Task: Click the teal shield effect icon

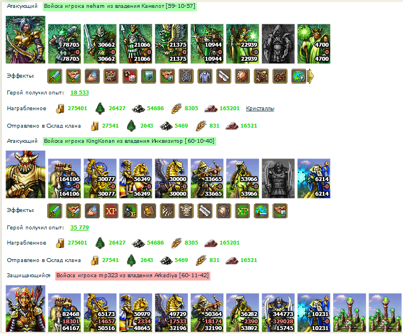Action: [149, 76]
